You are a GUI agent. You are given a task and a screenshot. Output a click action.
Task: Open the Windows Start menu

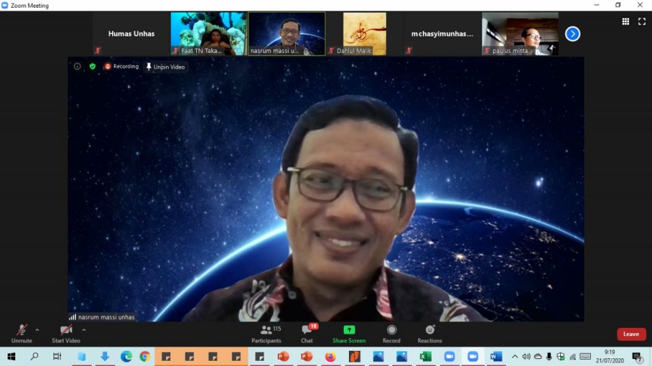(x=11, y=356)
